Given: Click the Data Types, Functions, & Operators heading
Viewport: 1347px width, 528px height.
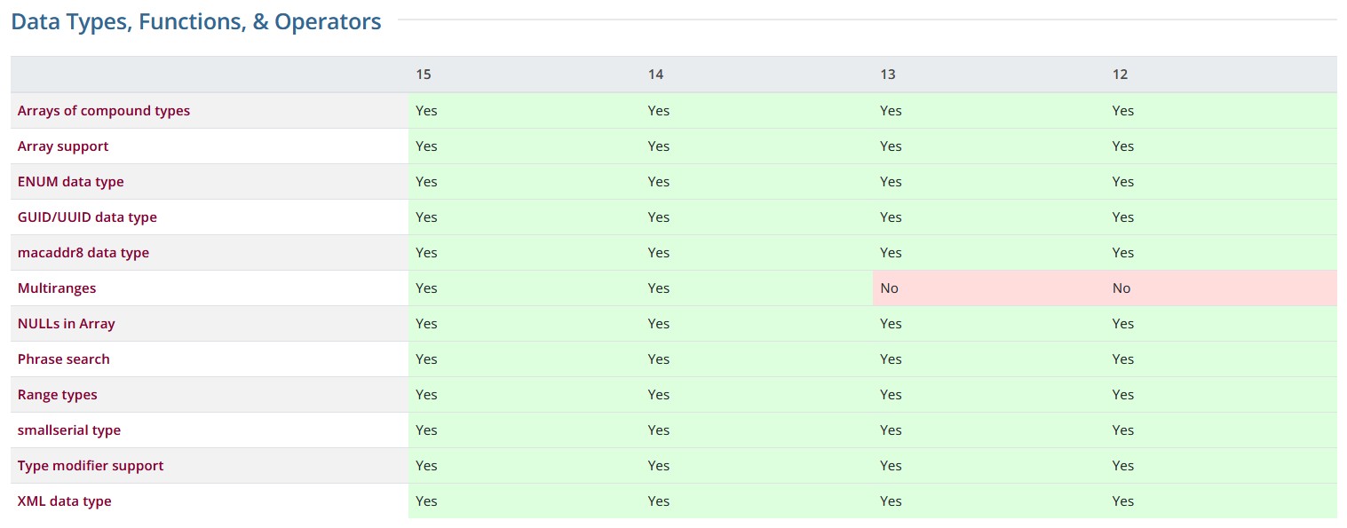Looking at the screenshot, I should point(196,22).
